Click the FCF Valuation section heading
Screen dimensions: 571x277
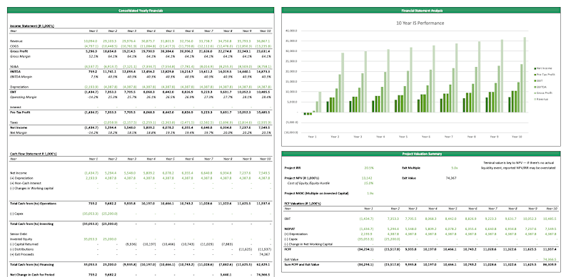coord(302,204)
